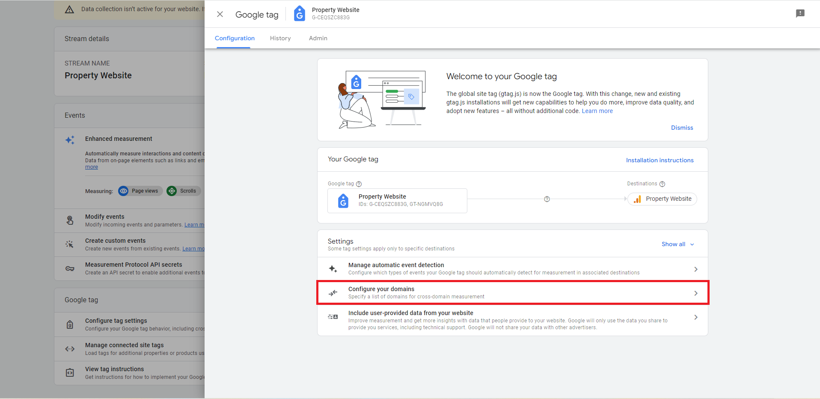
Task: Close the Google tag panel
Action: point(220,14)
